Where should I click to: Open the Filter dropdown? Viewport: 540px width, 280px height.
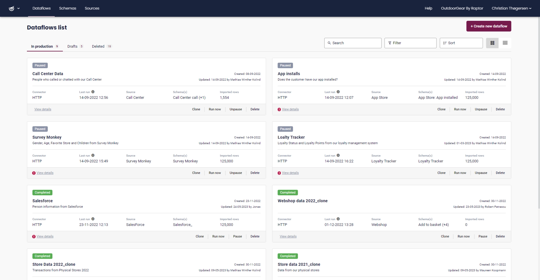tap(410, 43)
